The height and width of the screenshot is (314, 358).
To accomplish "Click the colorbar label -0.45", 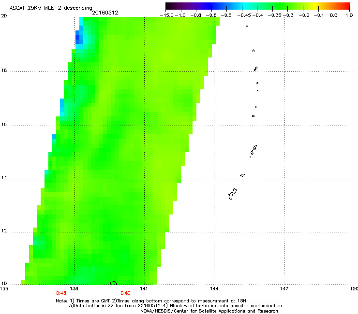I will (x=244, y=15).
